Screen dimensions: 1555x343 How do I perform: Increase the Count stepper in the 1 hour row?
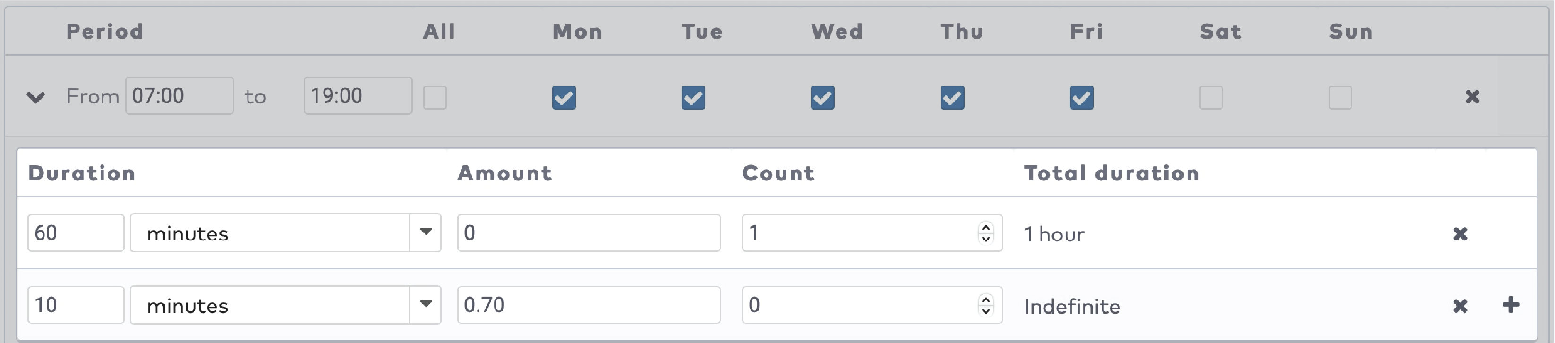pyautogui.click(x=986, y=227)
